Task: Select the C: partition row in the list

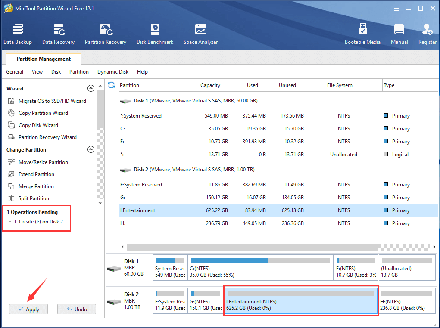Action: [x=278, y=129]
